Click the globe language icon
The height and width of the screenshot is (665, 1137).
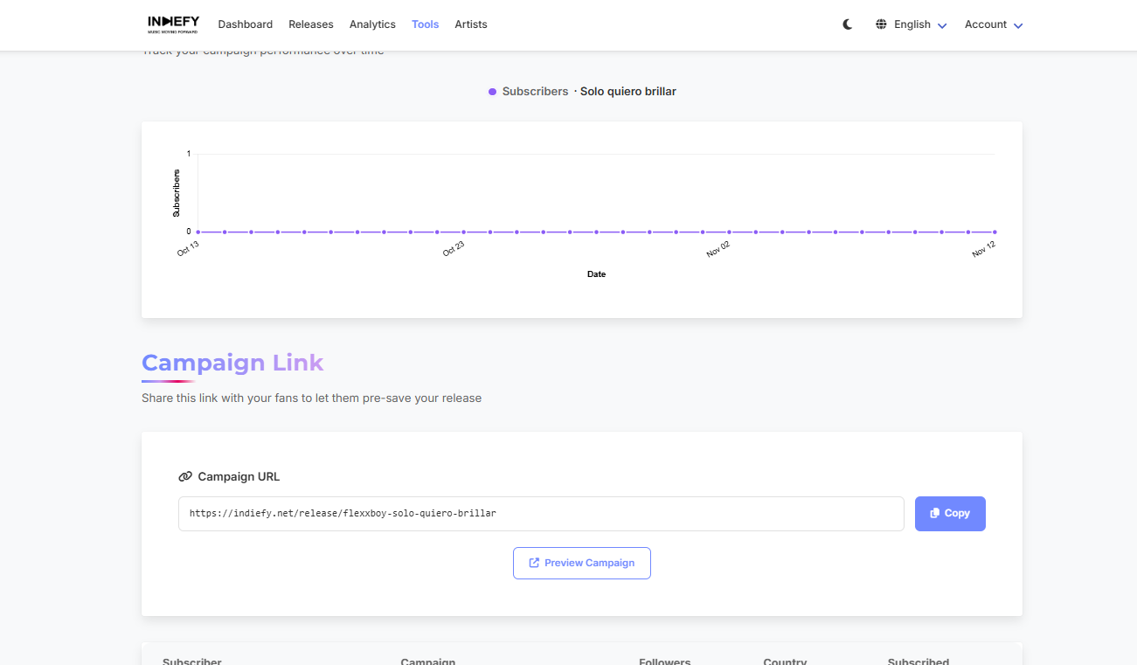click(x=881, y=24)
